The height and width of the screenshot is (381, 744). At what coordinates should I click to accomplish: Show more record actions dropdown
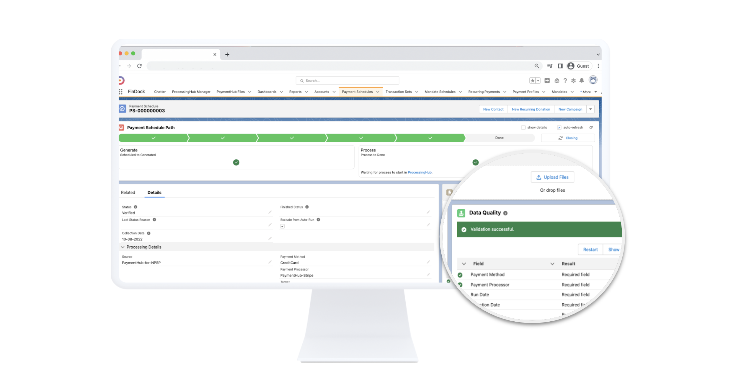coord(590,109)
